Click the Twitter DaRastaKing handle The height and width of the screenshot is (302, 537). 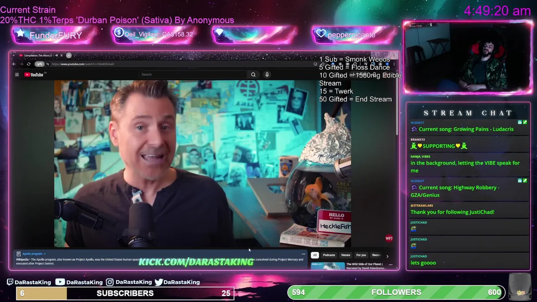click(x=177, y=282)
